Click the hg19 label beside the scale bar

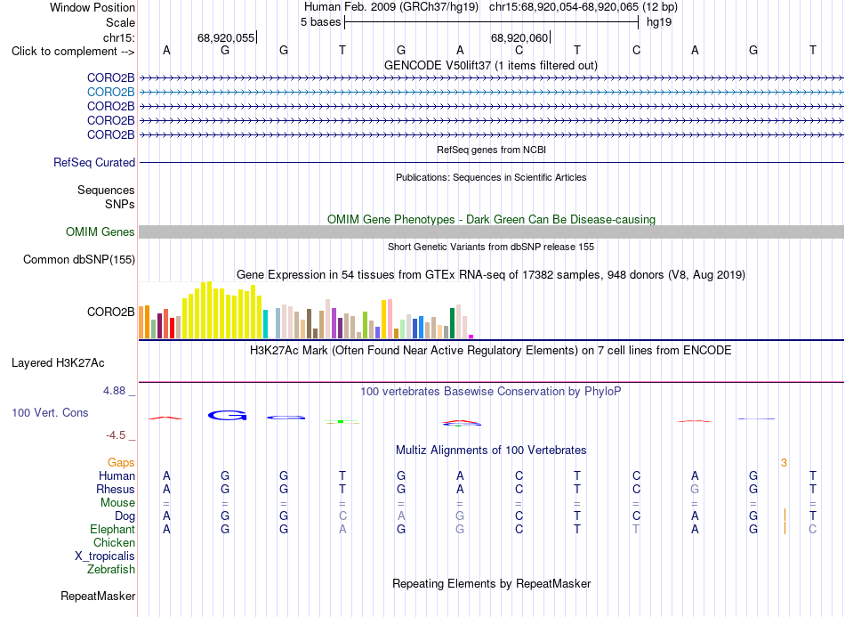[659, 22]
